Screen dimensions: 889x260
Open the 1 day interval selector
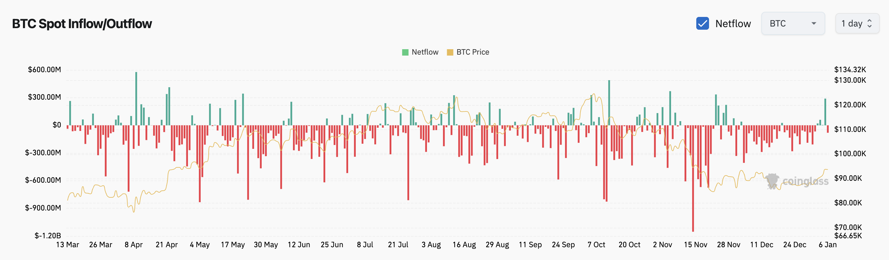856,24
